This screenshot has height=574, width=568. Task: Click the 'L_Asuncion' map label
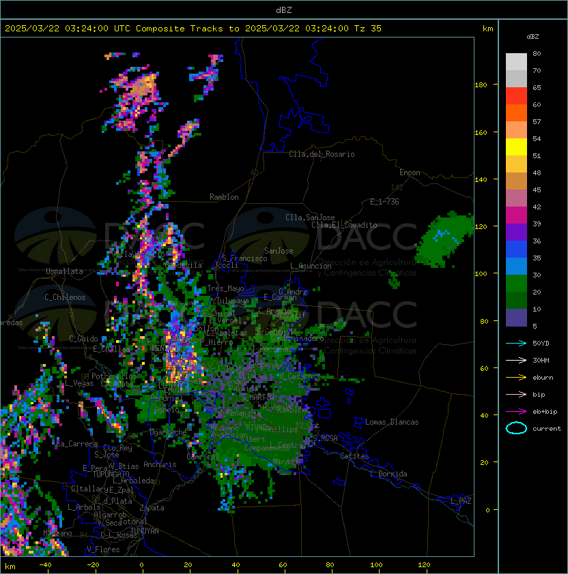(x=311, y=266)
